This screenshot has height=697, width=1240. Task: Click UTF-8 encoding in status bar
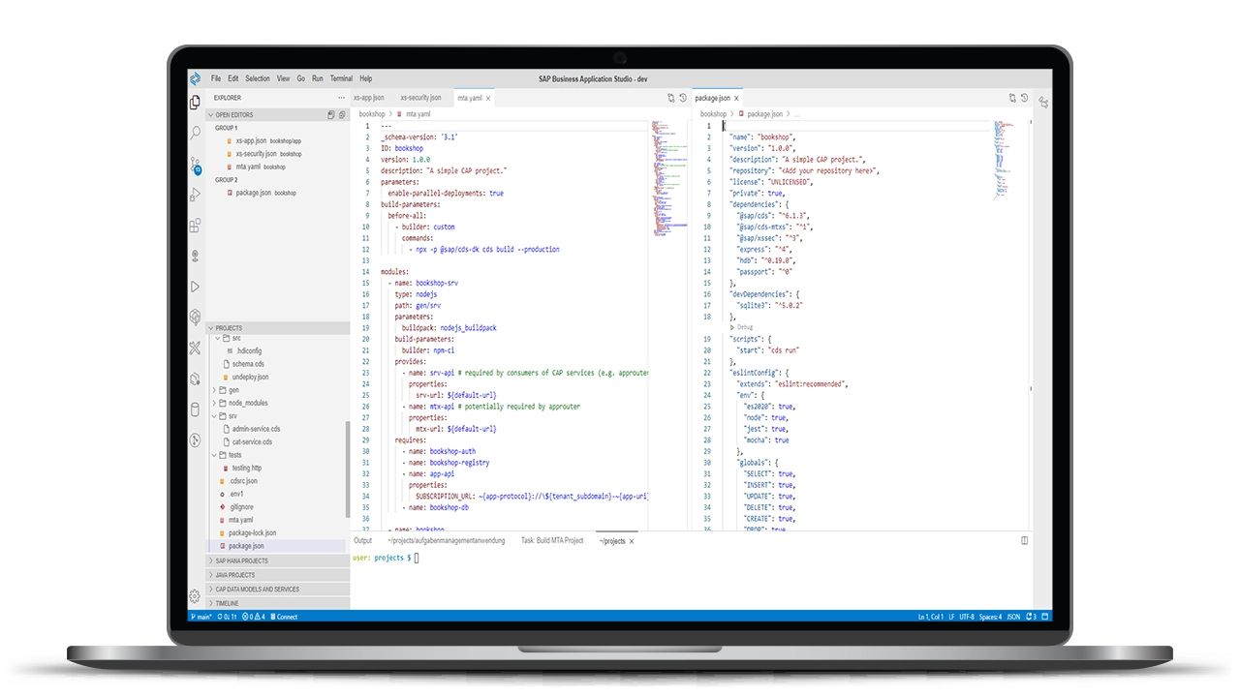[967, 617]
